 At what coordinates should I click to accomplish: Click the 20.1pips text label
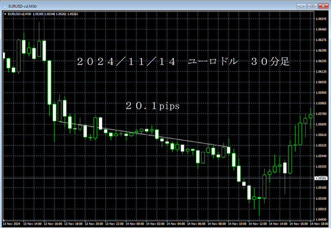tap(152, 106)
